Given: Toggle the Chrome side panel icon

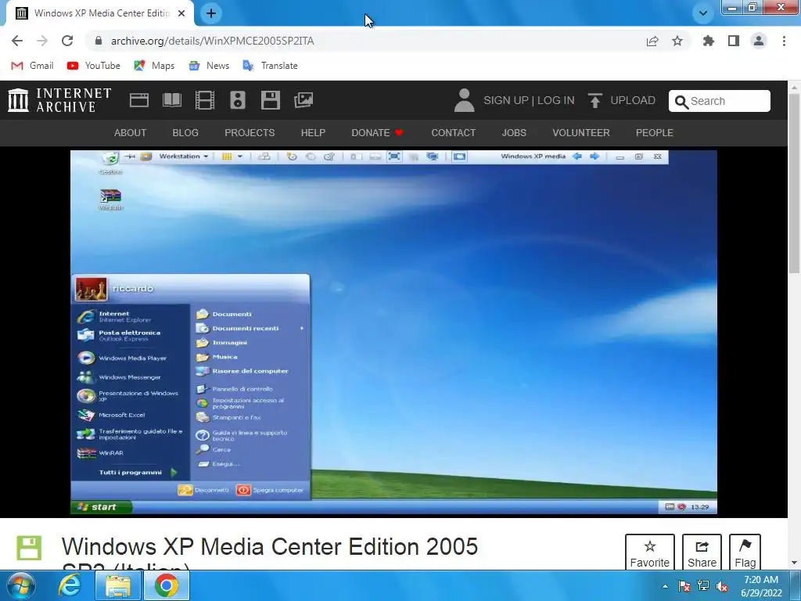Looking at the screenshot, I should click(734, 41).
